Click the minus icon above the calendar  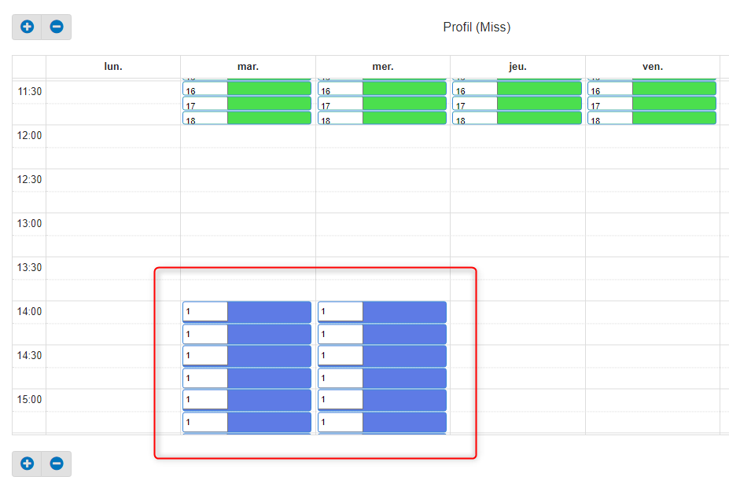57,27
